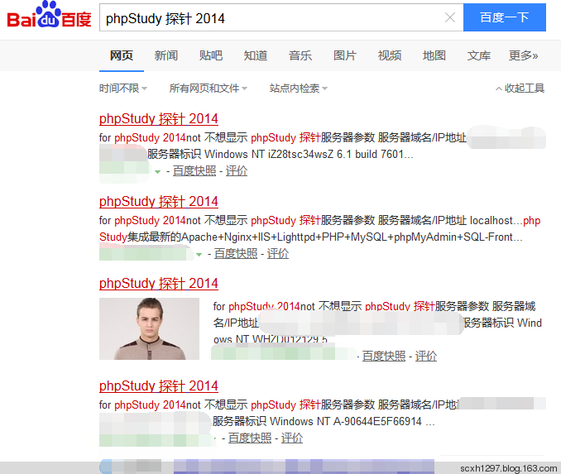
Task: Expand the 更多» menu
Action: tap(524, 55)
